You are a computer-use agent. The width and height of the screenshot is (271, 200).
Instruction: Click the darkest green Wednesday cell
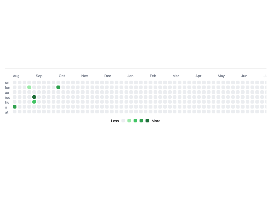[x=34, y=97]
